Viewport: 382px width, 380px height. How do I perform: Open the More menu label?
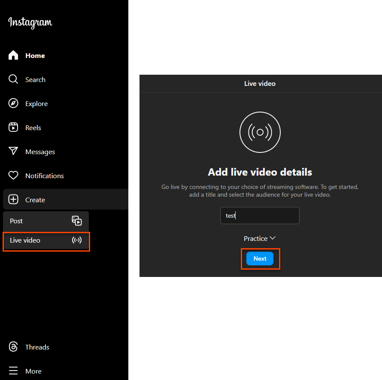(33, 371)
